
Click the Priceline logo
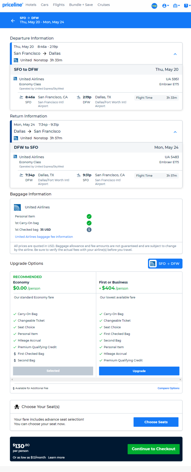tap(13, 5)
